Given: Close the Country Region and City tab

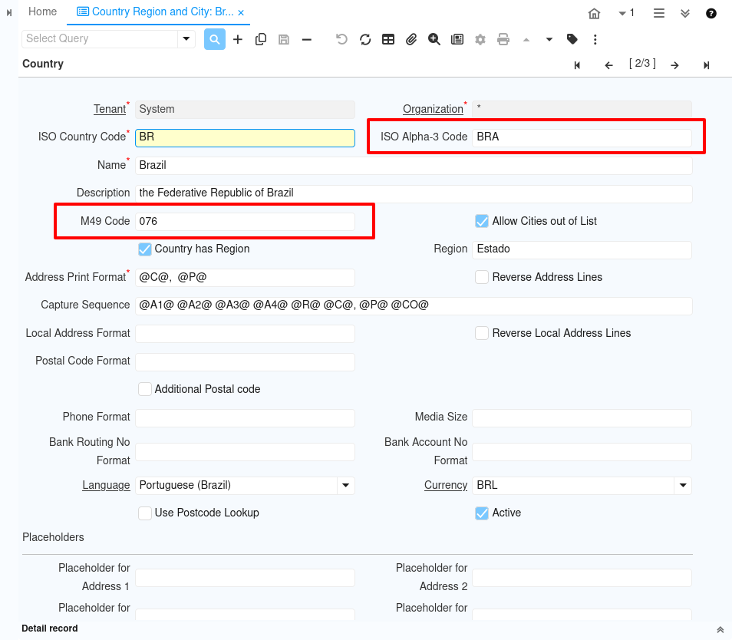Looking at the screenshot, I should coord(241,13).
